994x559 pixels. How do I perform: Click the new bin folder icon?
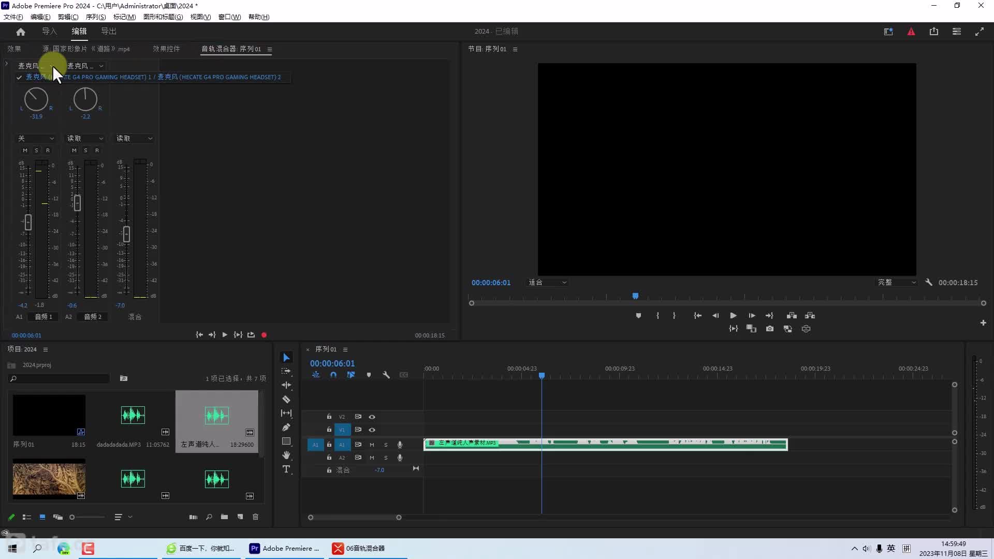tap(224, 517)
